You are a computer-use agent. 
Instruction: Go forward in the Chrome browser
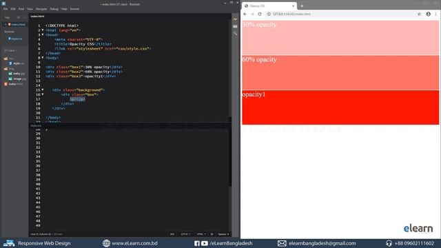coord(252,14)
